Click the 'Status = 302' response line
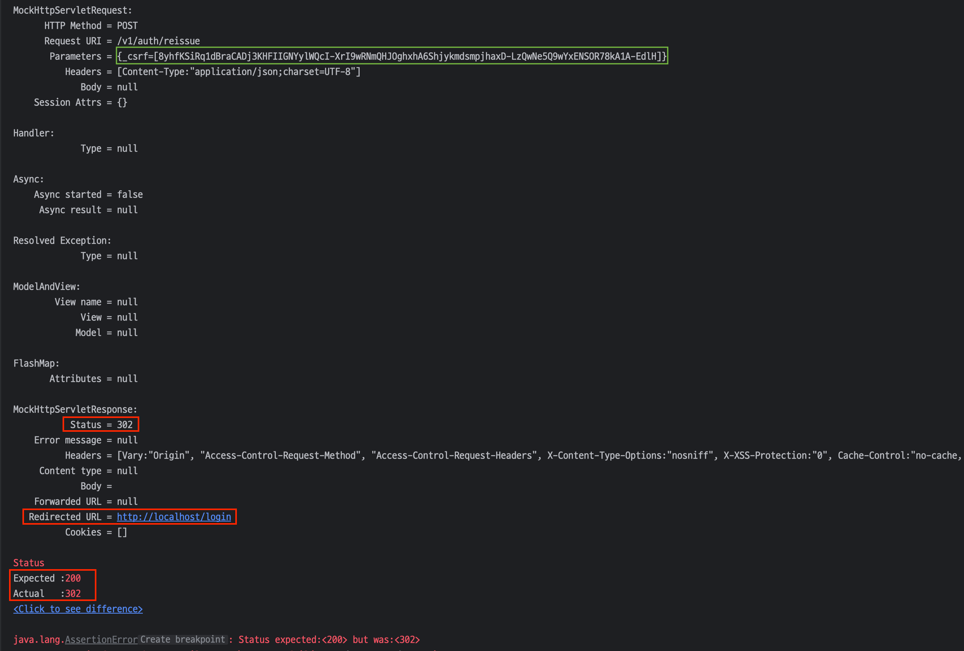The width and height of the screenshot is (964, 651). coord(101,424)
